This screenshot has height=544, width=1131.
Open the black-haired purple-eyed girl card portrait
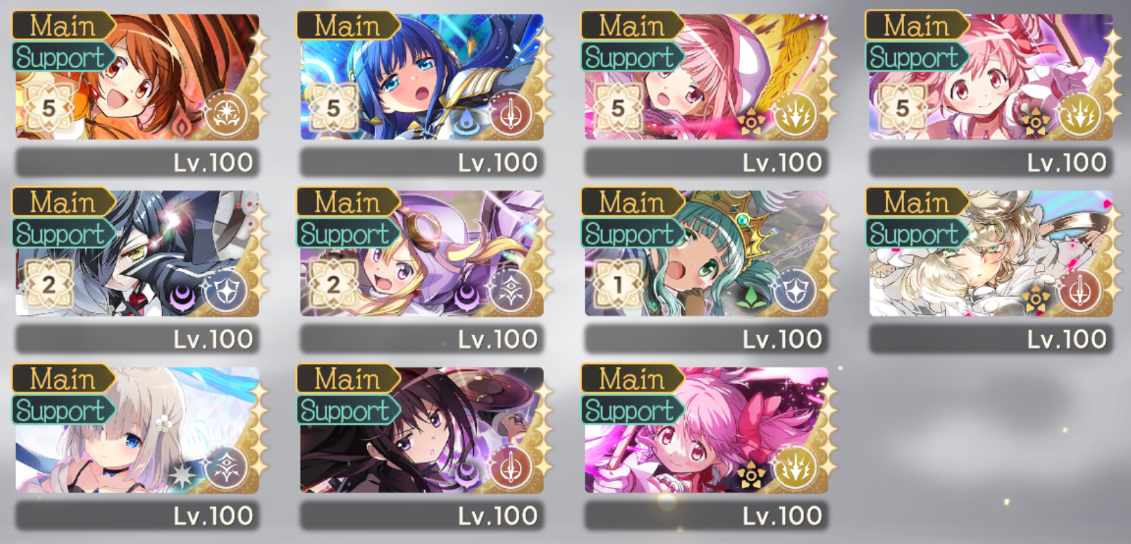(421, 430)
